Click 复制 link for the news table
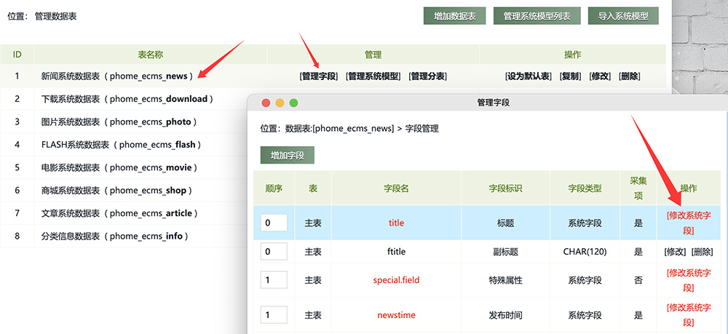Screen dimensions: 728x334 click(x=570, y=76)
